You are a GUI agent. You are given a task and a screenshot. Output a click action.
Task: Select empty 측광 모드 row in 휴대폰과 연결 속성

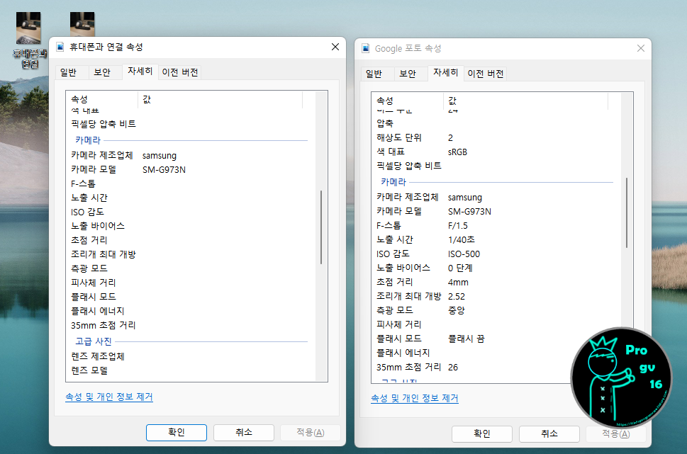tap(189, 268)
